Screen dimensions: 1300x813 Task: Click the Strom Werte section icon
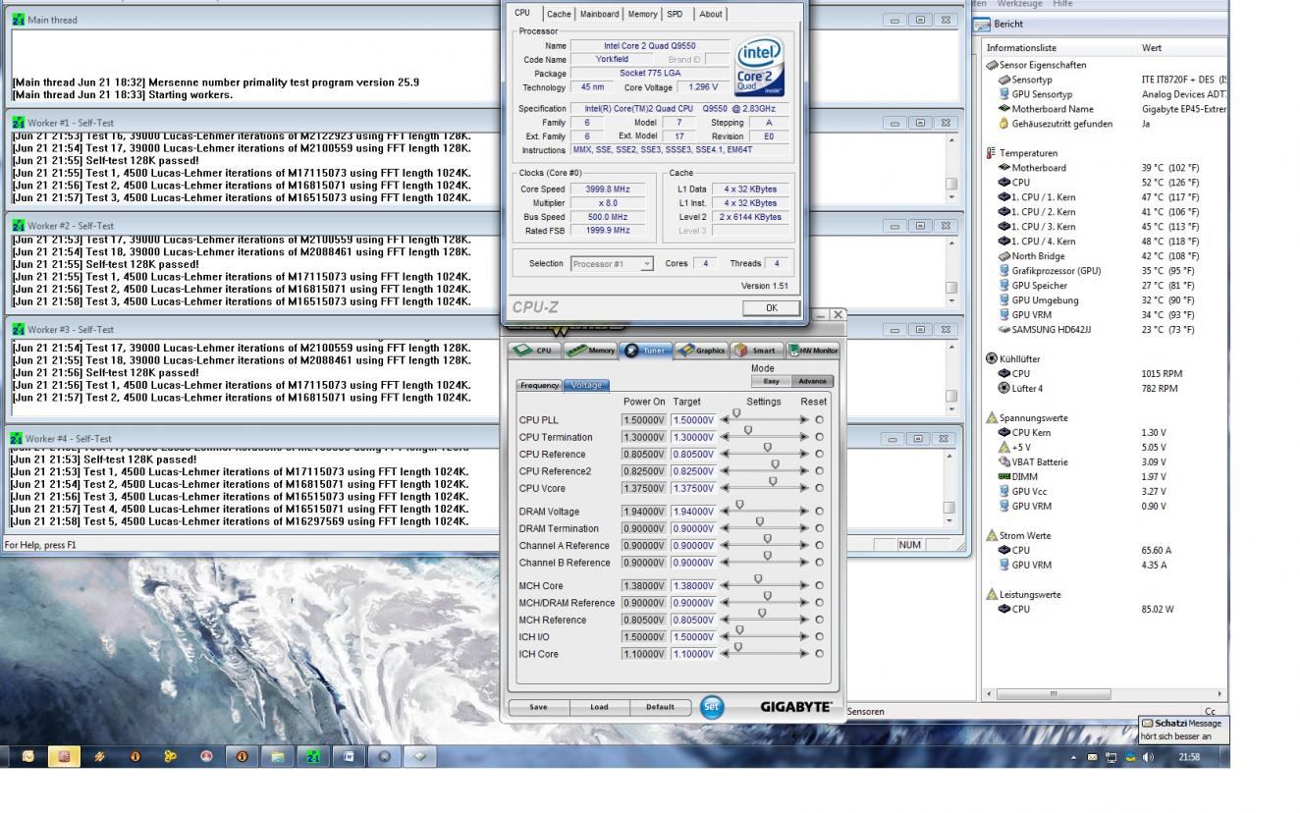coord(993,535)
